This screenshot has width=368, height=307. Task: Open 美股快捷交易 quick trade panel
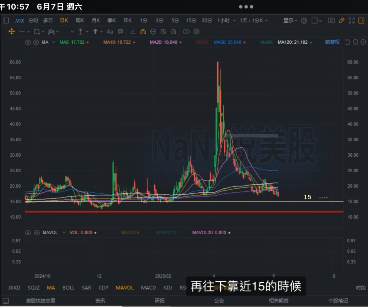click(41, 301)
